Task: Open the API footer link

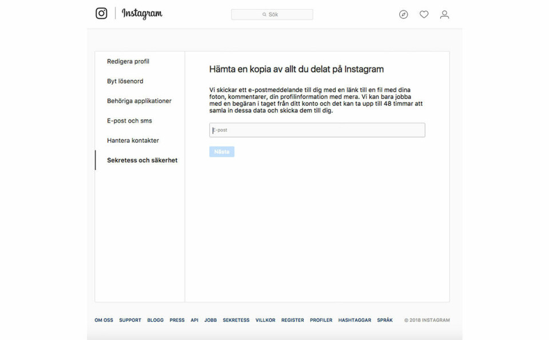Action: 194,320
